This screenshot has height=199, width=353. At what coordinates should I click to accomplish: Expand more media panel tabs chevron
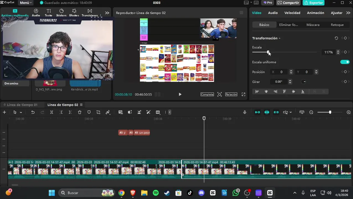tap(107, 13)
